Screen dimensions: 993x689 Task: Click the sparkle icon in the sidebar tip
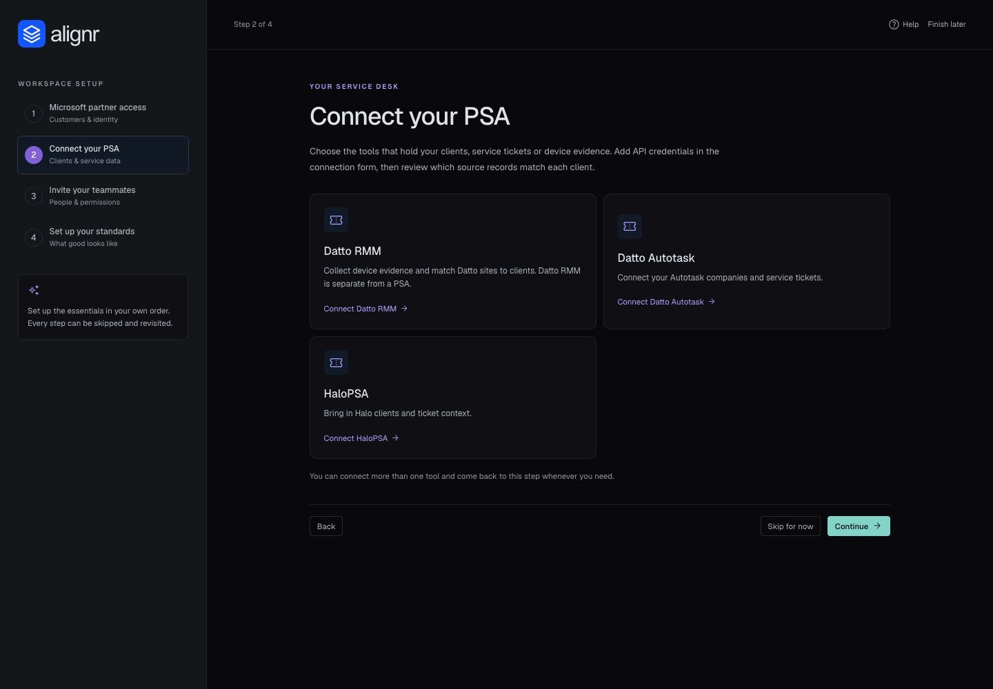[34, 290]
